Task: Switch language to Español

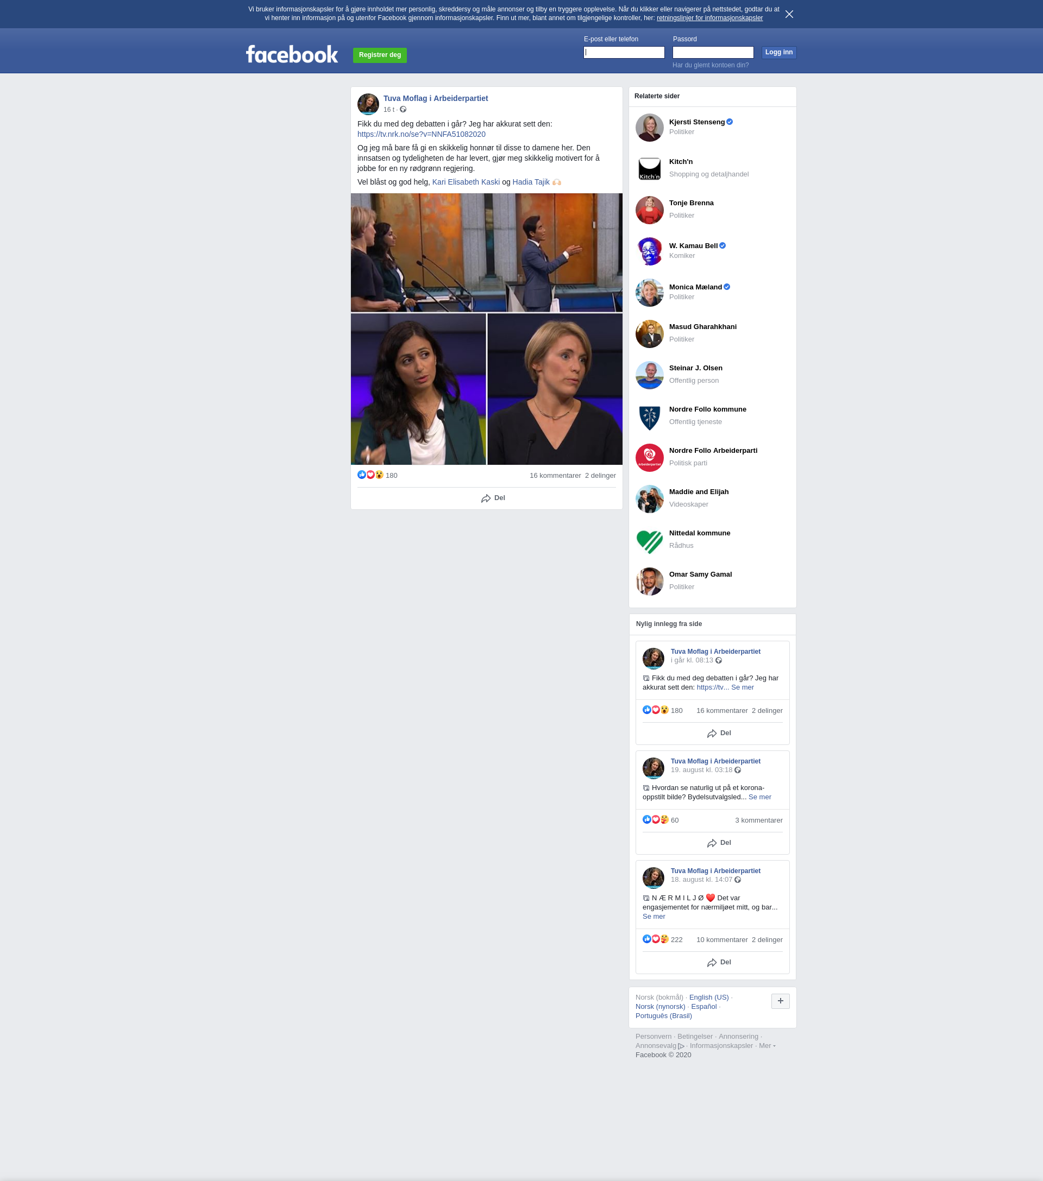Action: coord(703,1007)
